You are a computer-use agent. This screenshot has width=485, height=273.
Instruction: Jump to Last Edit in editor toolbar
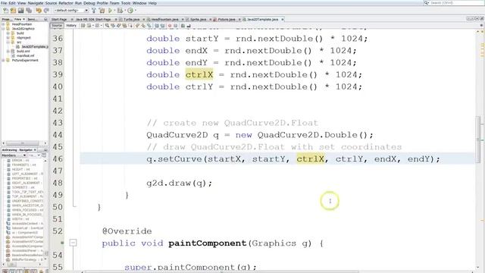(x=83, y=25)
